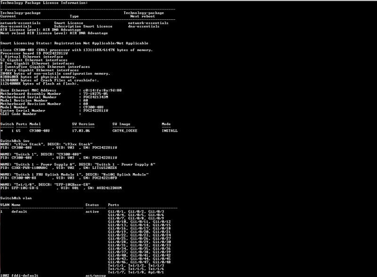Click the "SFP-10GBase-SR" description
Screen dimensions: 377x277
[x=72, y=185]
